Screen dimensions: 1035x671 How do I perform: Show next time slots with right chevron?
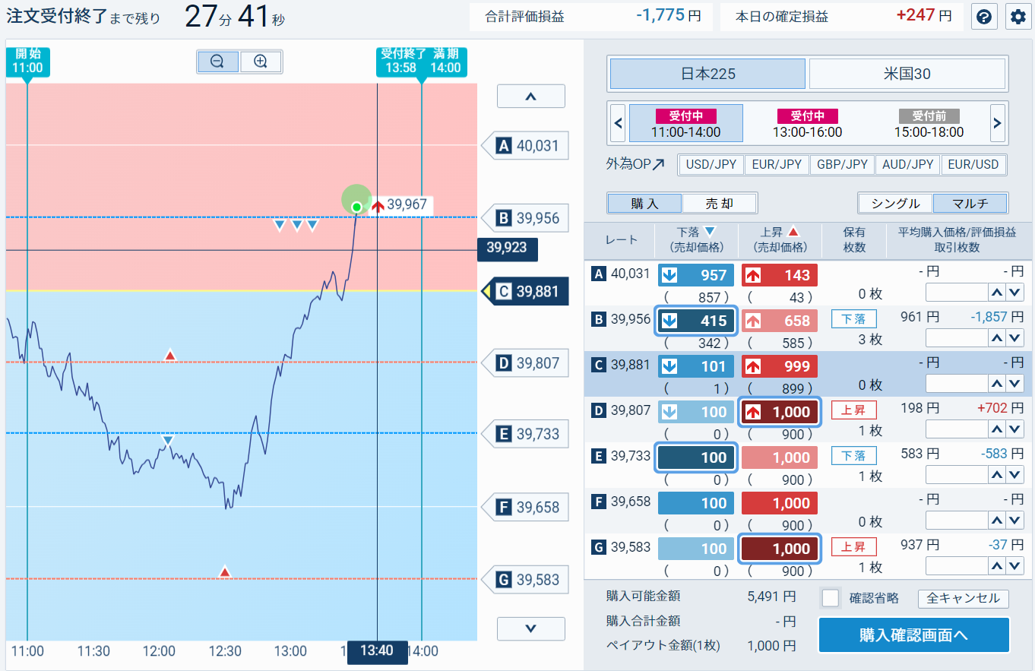pyautogui.click(x=998, y=123)
